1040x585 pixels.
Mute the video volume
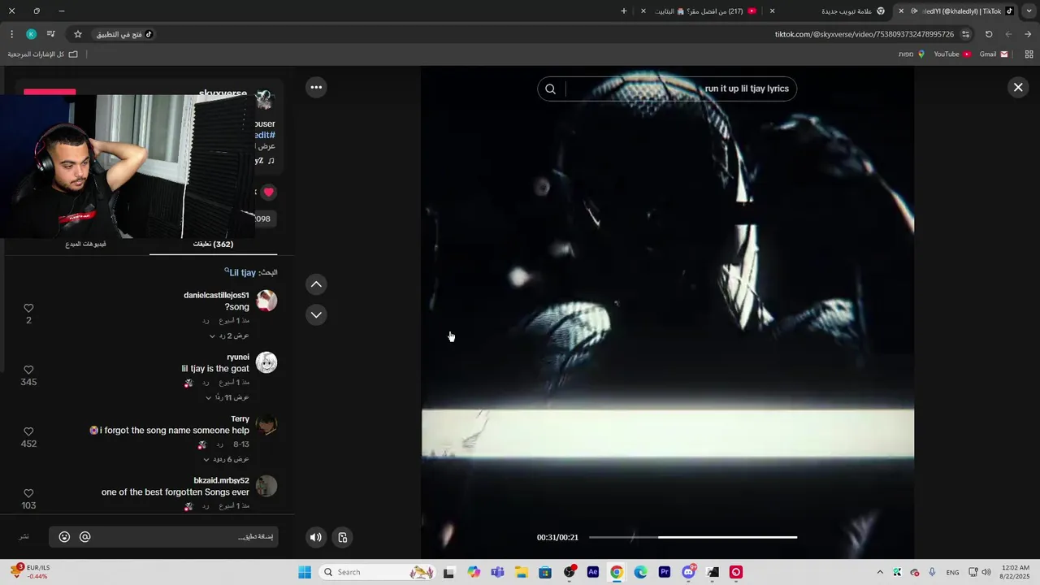coord(316,537)
